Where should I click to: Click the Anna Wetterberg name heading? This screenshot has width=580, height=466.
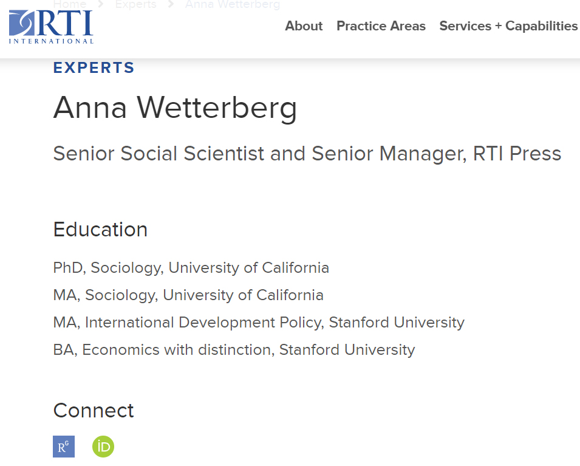point(175,108)
